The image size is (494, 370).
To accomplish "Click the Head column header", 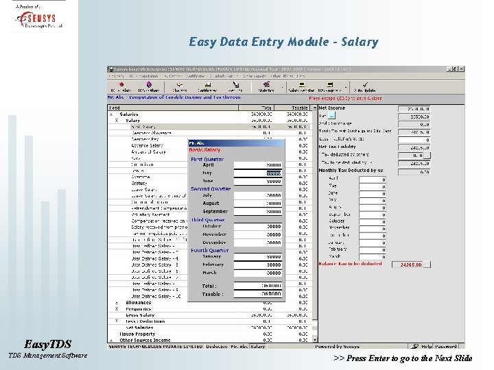I will [x=173, y=108].
